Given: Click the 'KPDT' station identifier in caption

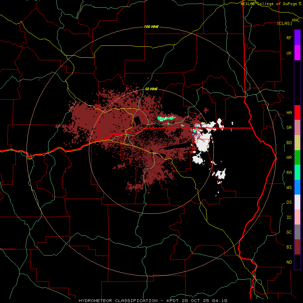Looking at the screenshot, I should click(x=173, y=301).
